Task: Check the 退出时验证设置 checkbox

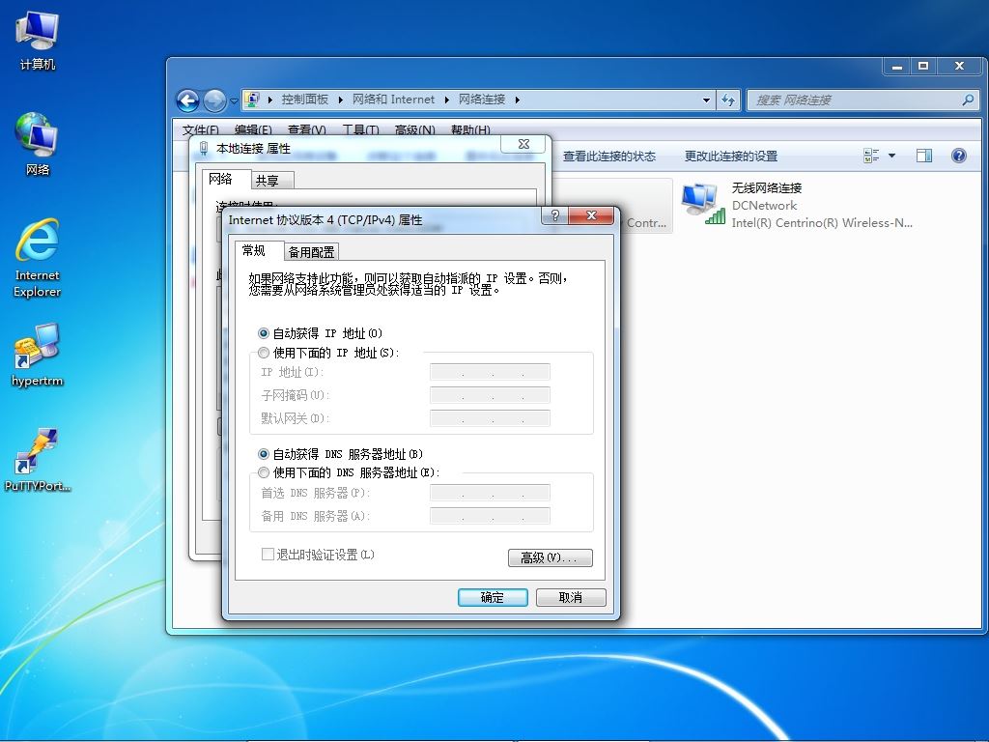Action: coord(268,554)
